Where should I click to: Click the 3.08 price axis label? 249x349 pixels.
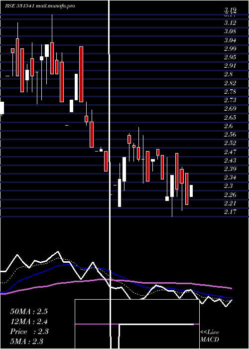(x=230, y=31)
